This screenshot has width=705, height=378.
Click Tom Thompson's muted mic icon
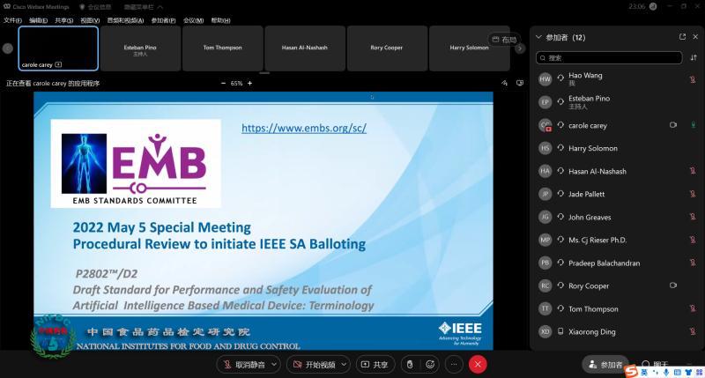pyautogui.click(x=693, y=308)
